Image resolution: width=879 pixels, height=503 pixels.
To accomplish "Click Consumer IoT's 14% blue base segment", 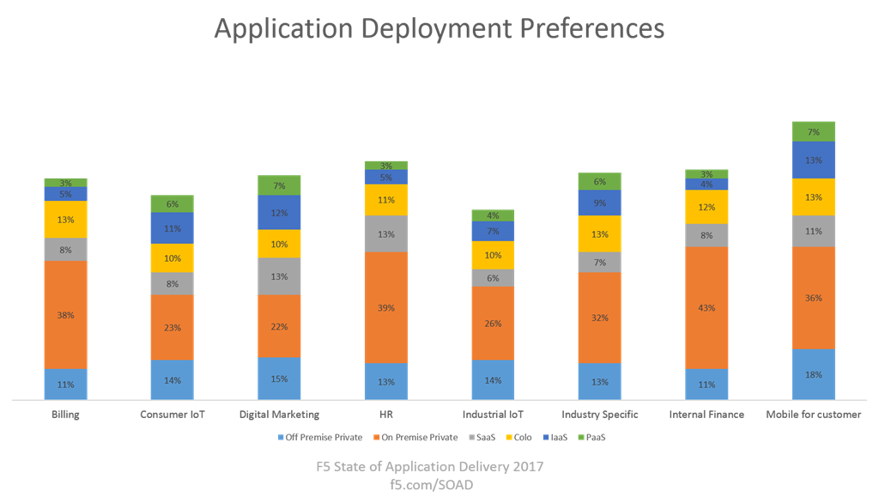I will tap(173, 379).
